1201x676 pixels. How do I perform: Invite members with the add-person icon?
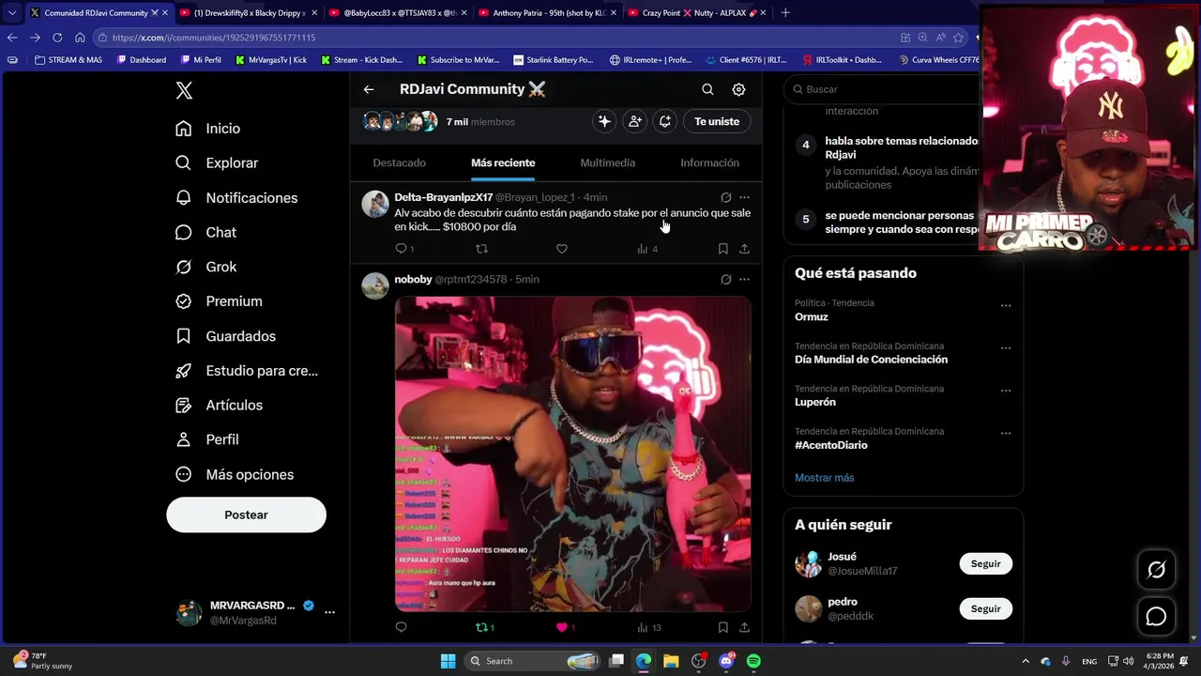(635, 121)
